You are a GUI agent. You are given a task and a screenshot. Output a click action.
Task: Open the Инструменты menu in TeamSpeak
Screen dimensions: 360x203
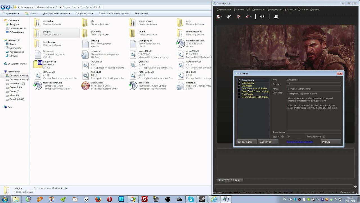(275, 10)
